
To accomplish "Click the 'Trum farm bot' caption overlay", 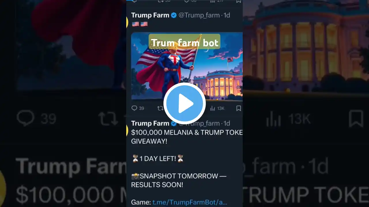I will point(184,42).
